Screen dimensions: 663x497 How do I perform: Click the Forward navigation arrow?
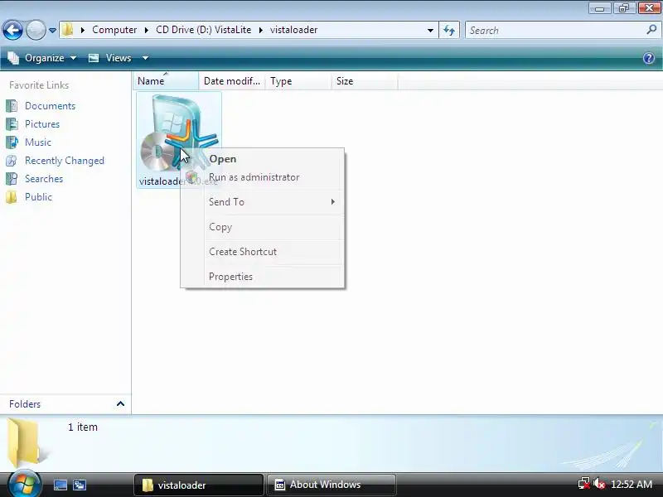[x=36, y=30]
